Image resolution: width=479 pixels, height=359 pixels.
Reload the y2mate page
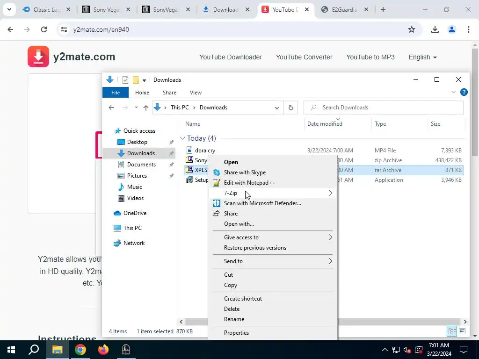pos(44,29)
